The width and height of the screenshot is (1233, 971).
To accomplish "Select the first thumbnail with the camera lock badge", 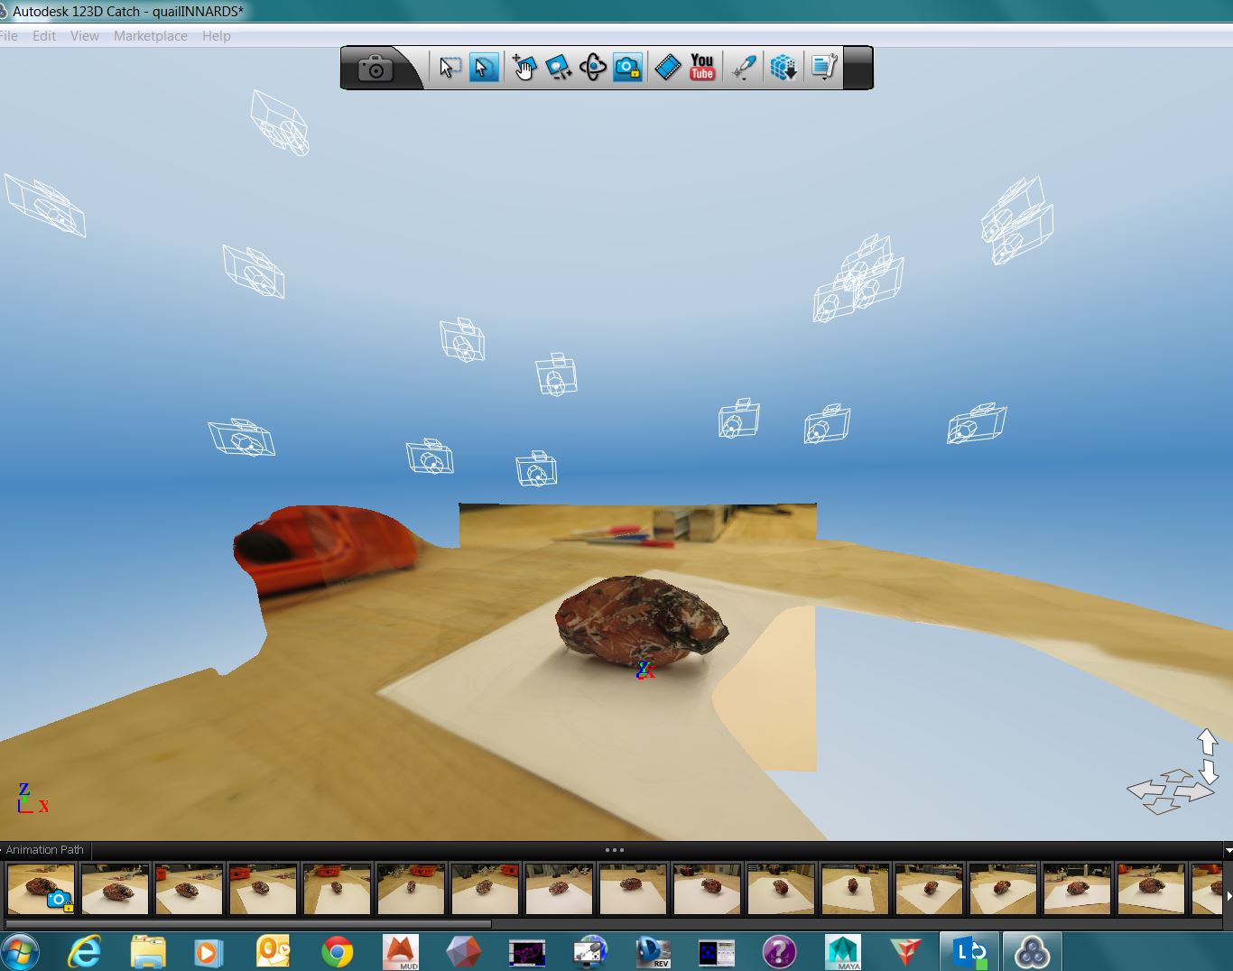I will pyautogui.click(x=42, y=889).
